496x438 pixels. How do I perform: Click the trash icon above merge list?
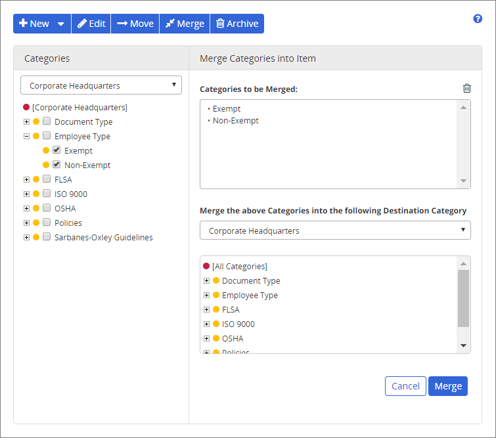pyautogui.click(x=466, y=89)
